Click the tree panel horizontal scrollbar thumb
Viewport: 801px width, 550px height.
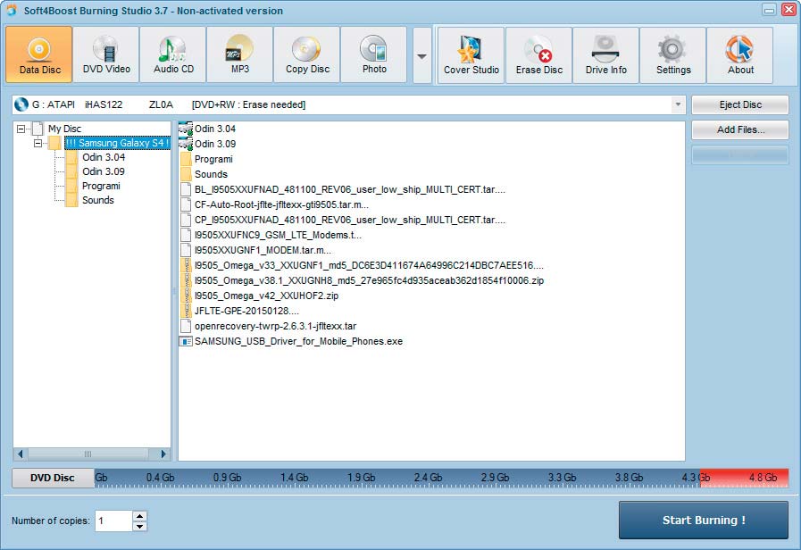coord(88,454)
